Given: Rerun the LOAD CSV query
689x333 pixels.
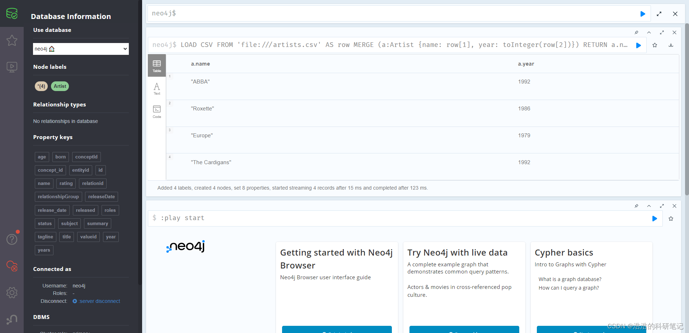Looking at the screenshot, I should 638,45.
